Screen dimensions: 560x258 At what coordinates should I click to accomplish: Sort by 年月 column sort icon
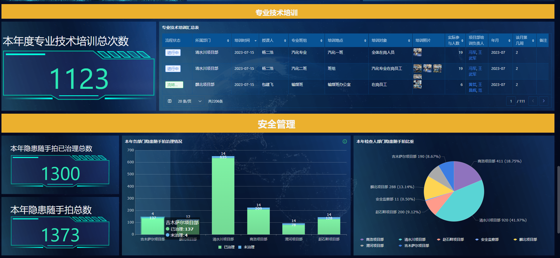click(x=509, y=41)
